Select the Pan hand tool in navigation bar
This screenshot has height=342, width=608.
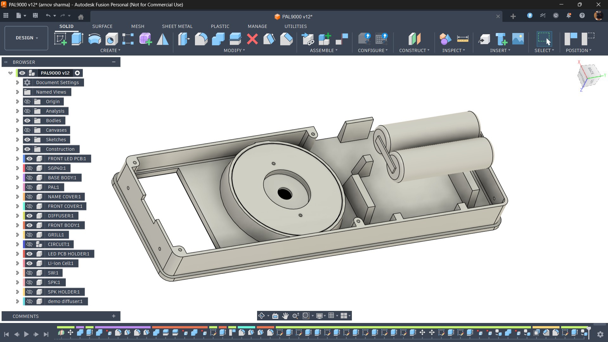click(x=285, y=316)
